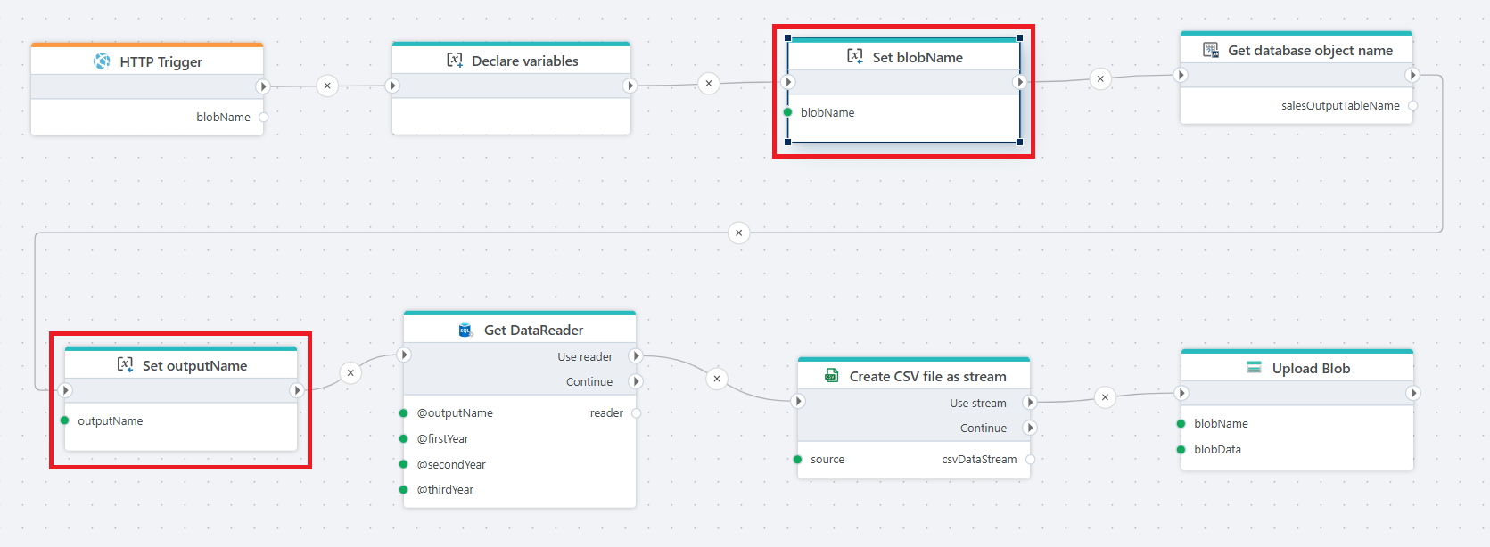Click the HTTP Trigger globe icon
This screenshot has width=1490, height=547.
click(x=102, y=61)
